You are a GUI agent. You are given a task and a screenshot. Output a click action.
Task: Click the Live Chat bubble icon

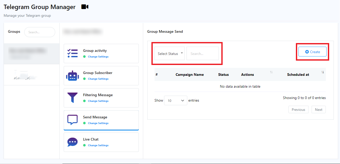pos(72,142)
